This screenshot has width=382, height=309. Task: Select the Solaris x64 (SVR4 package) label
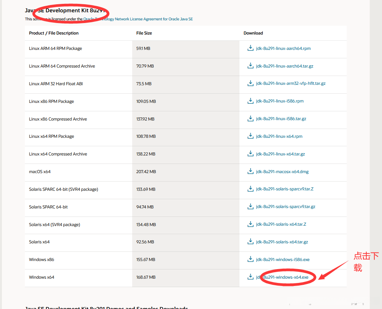pyautogui.click(x=54, y=225)
